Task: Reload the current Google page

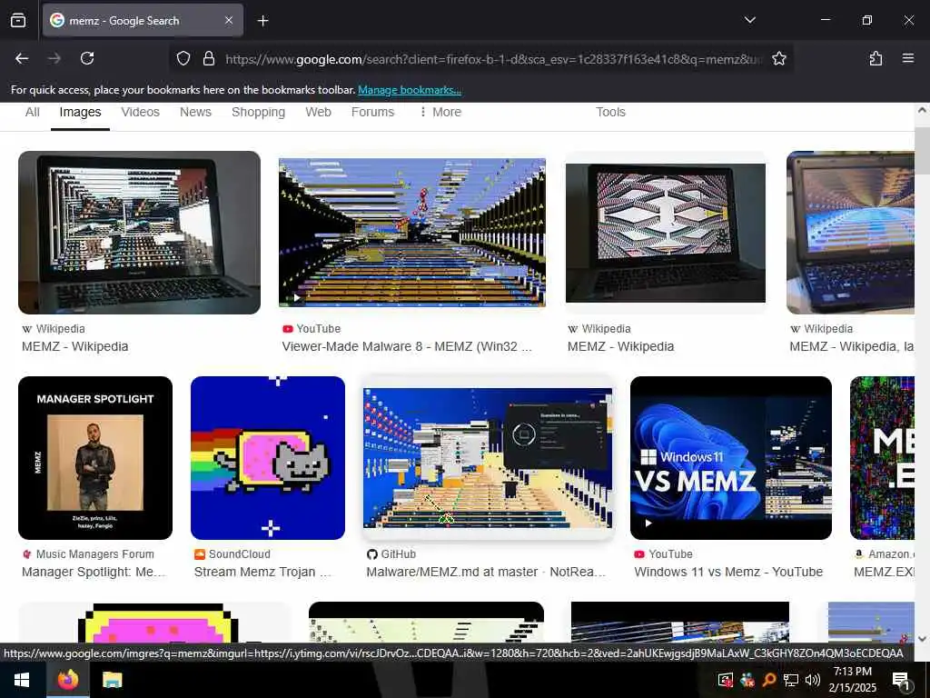Action: (x=87, y=58)
